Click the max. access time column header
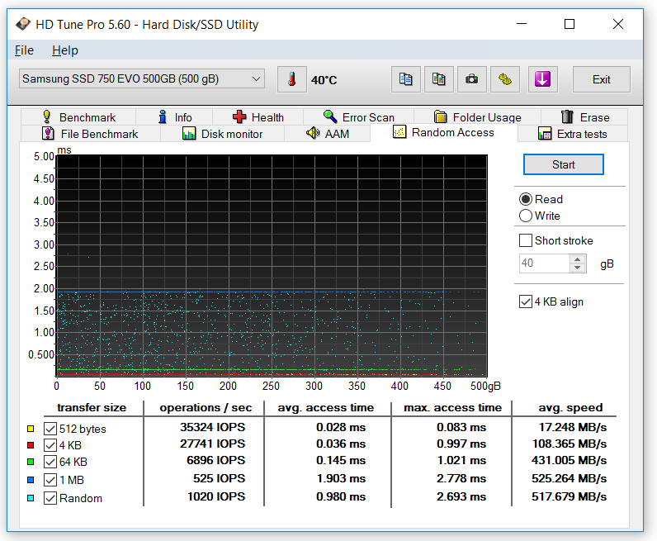 point(452,408)
